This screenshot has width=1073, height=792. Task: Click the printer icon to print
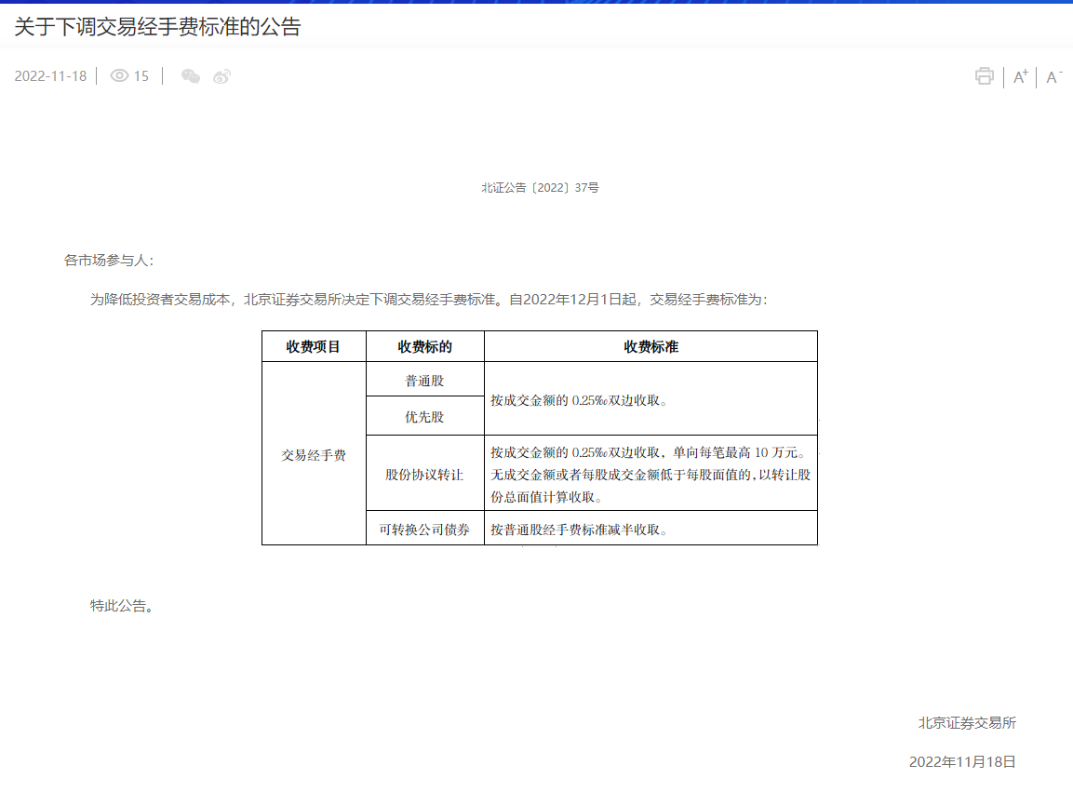(984, 76)
